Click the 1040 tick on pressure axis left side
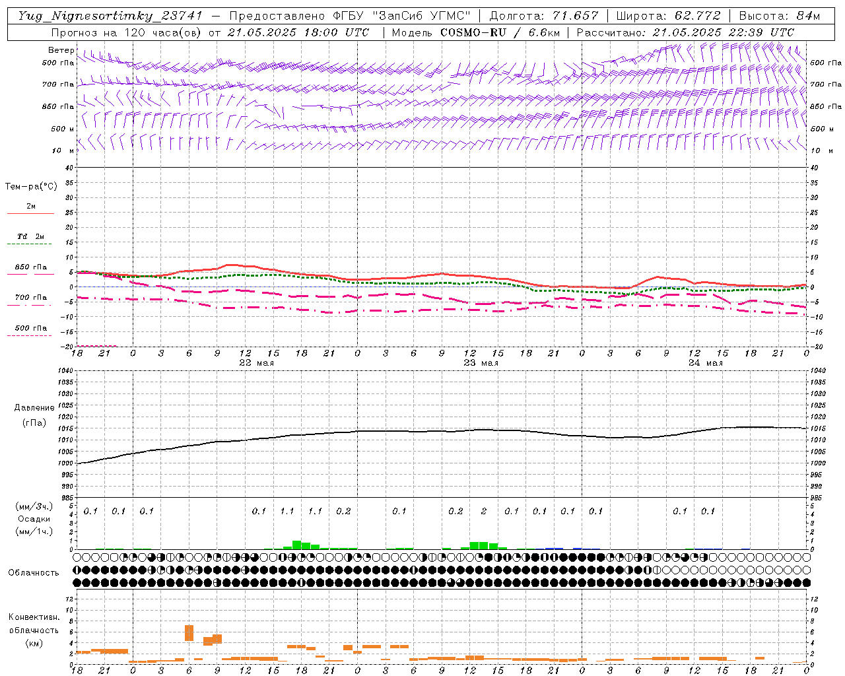 (x=65, y=370)
